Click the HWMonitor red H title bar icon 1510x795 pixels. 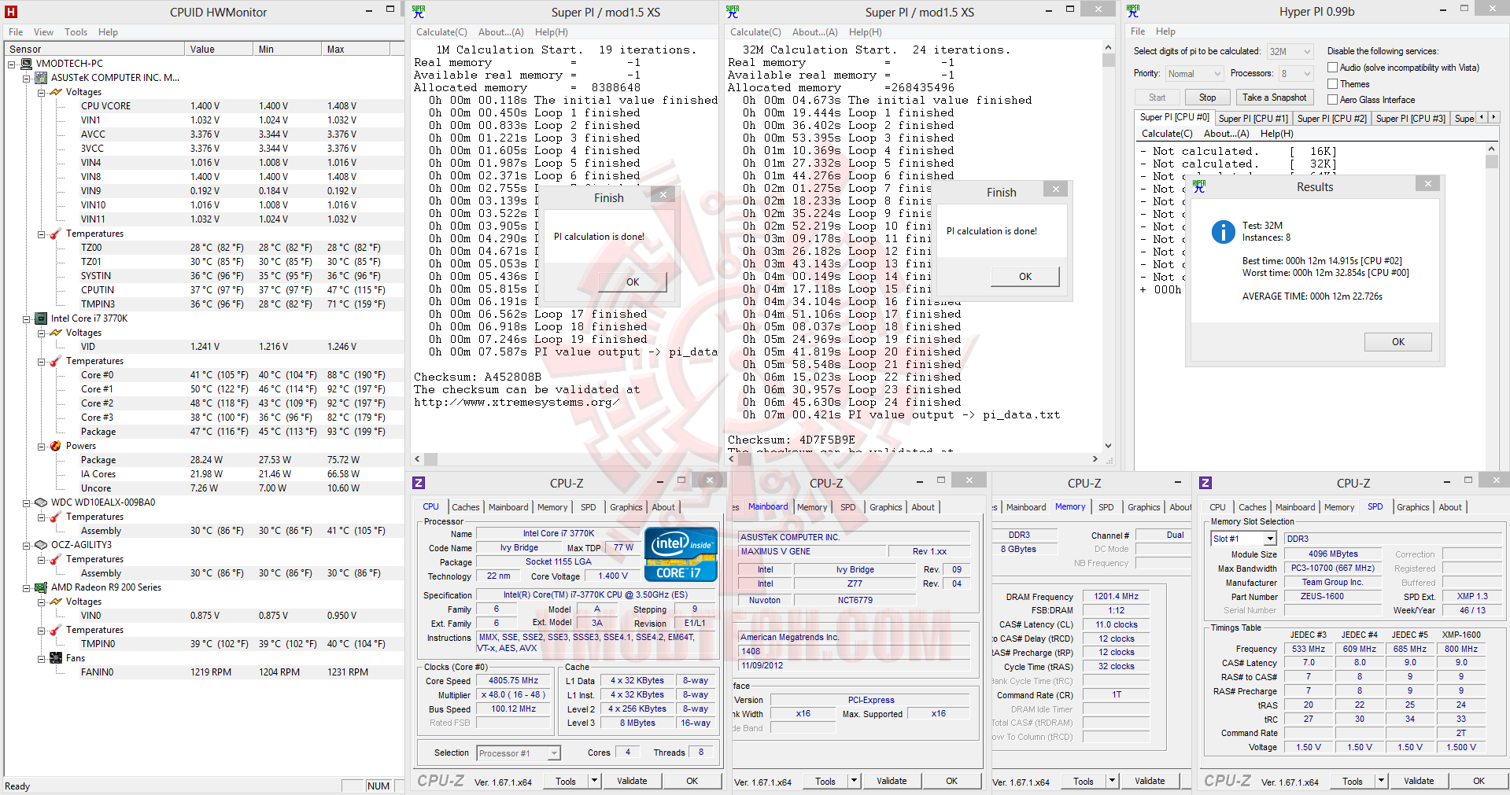tap(11, 12)
